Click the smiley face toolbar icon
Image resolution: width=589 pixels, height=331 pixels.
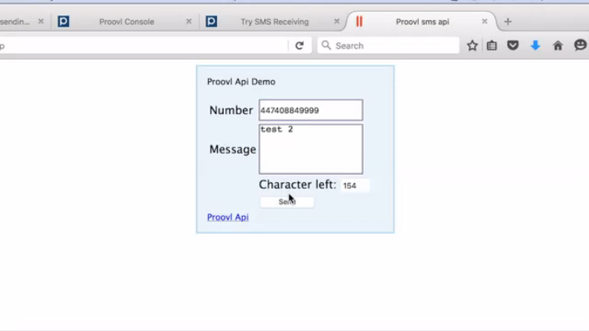point(580,45)
